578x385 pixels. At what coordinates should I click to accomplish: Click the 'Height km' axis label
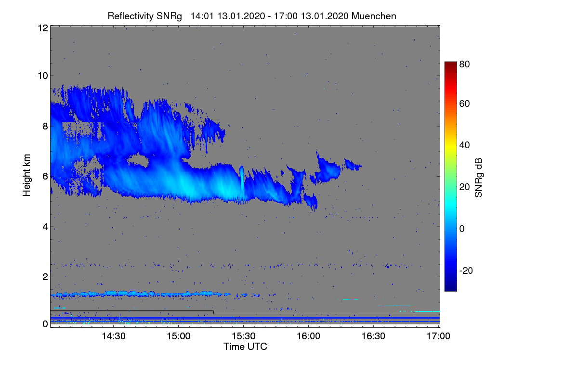27,176
